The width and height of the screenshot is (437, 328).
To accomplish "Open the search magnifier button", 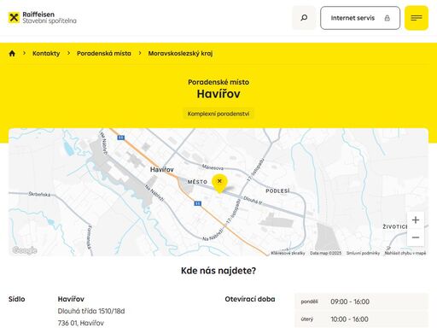I will (x=304, y=18).
